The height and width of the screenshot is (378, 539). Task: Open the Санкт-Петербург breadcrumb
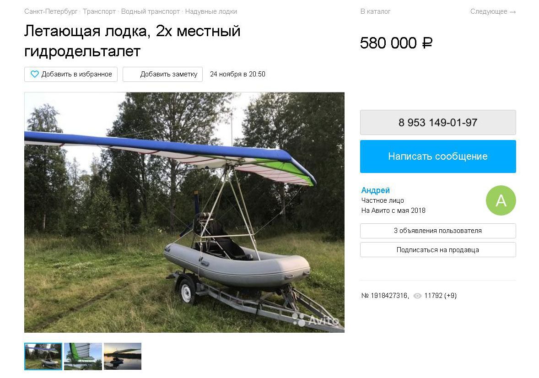click(x=51, y=11)
